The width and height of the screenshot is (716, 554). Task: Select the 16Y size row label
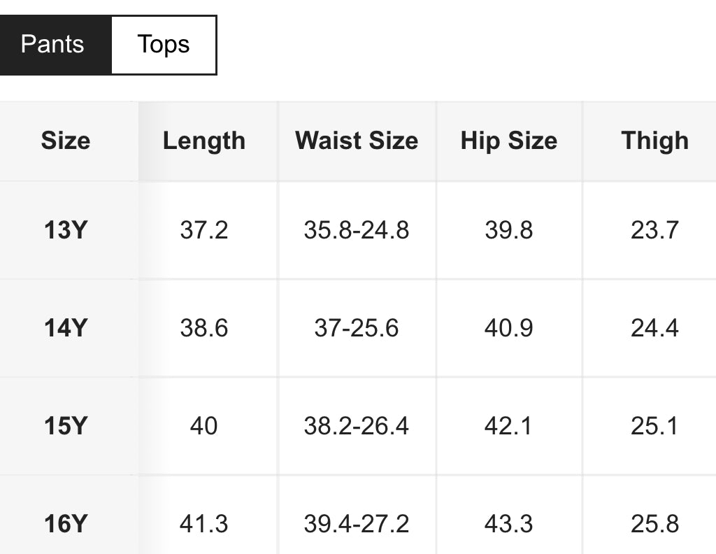coord(65,524)
